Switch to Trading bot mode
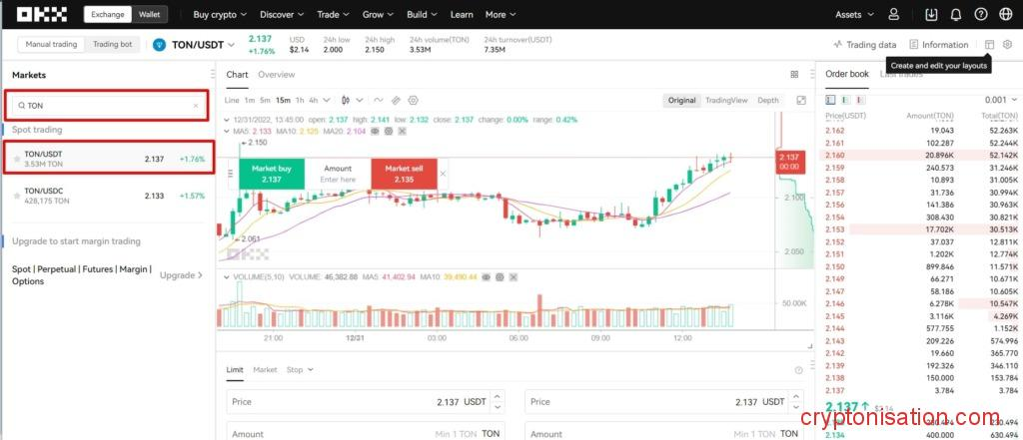 tap(113, 45)
